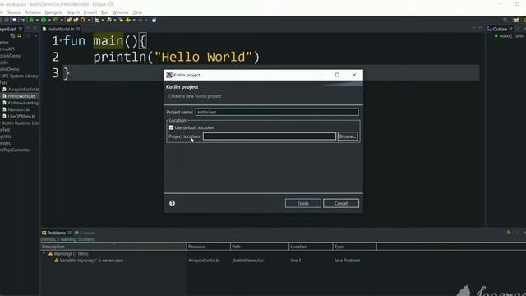The image size is (526, 296).
Task: Click the green main() method icon in Outline
Action: tap(496, 35)
